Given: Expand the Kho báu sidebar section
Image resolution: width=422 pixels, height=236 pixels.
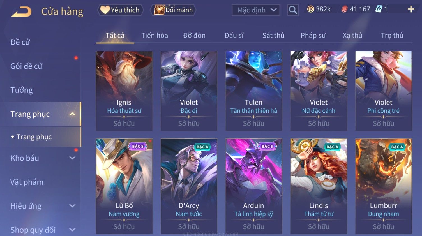Looking at the screenshot, I should (72, 158).
